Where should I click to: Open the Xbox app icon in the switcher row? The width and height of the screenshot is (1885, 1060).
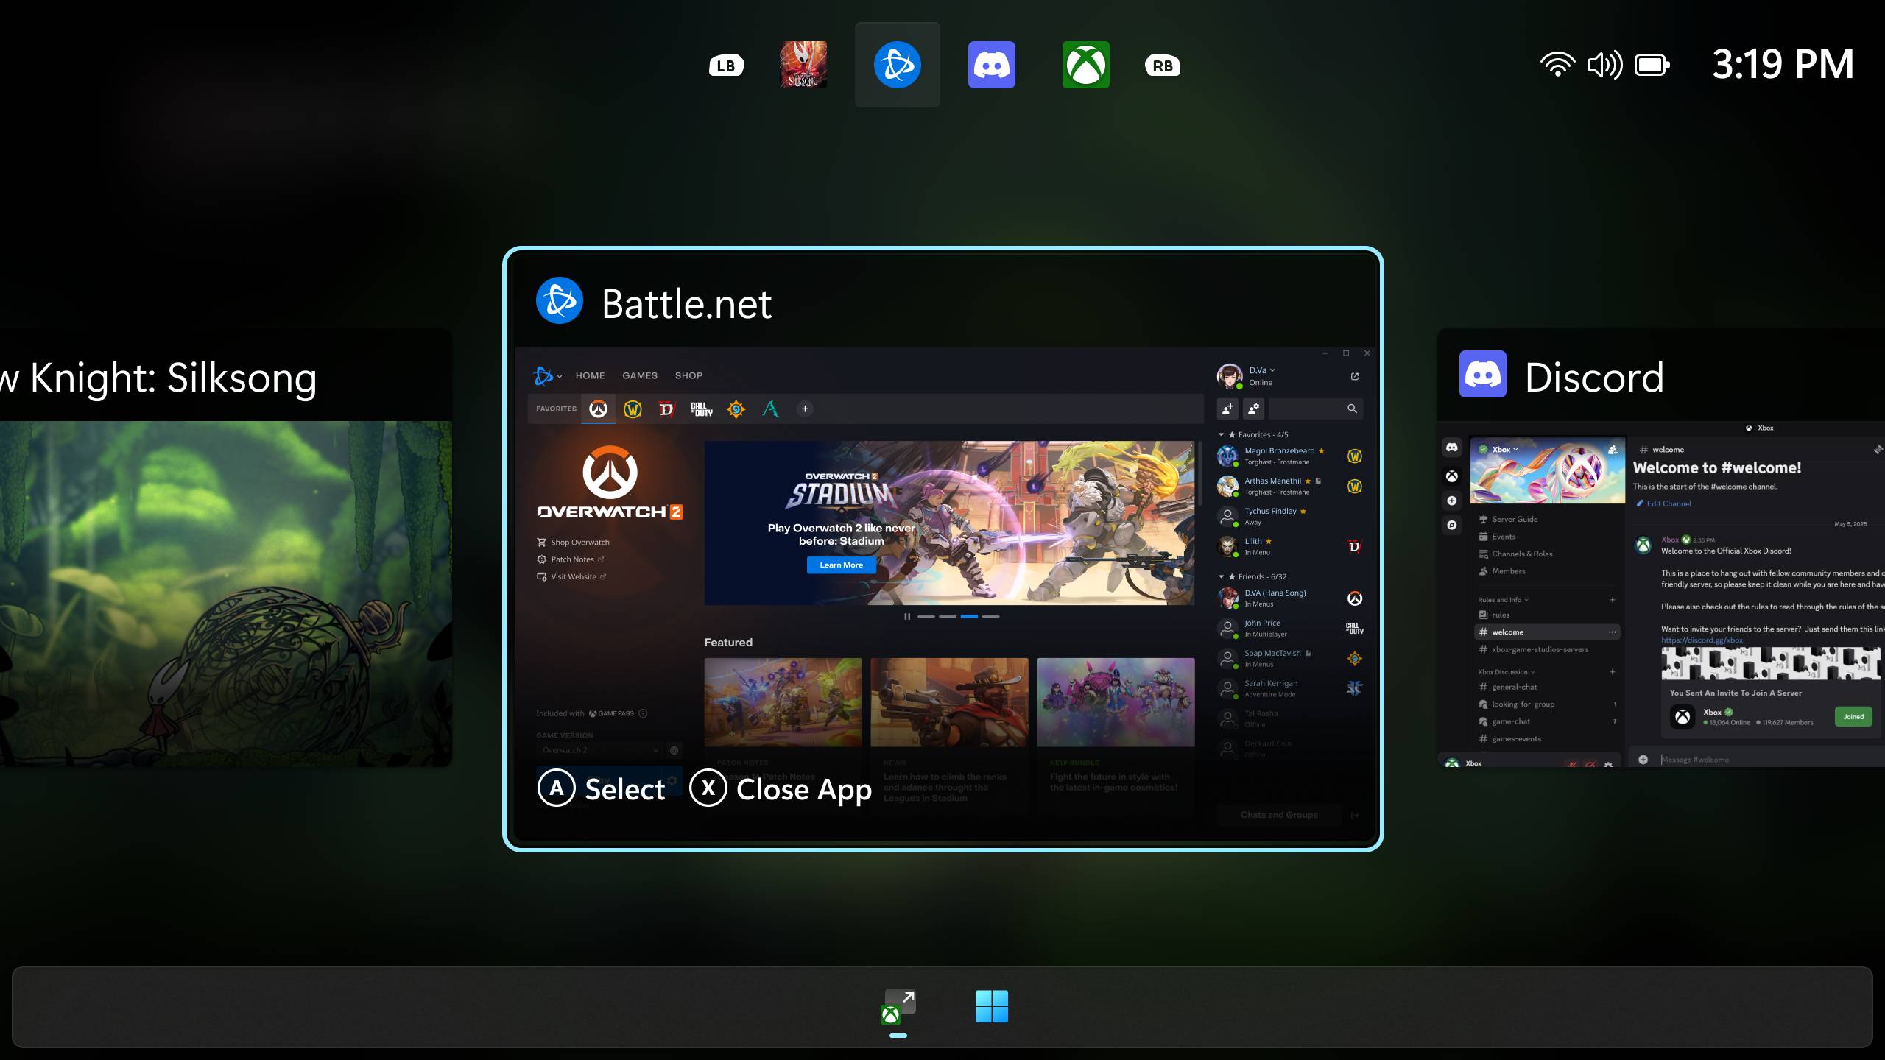click(x=1086, y=65)
